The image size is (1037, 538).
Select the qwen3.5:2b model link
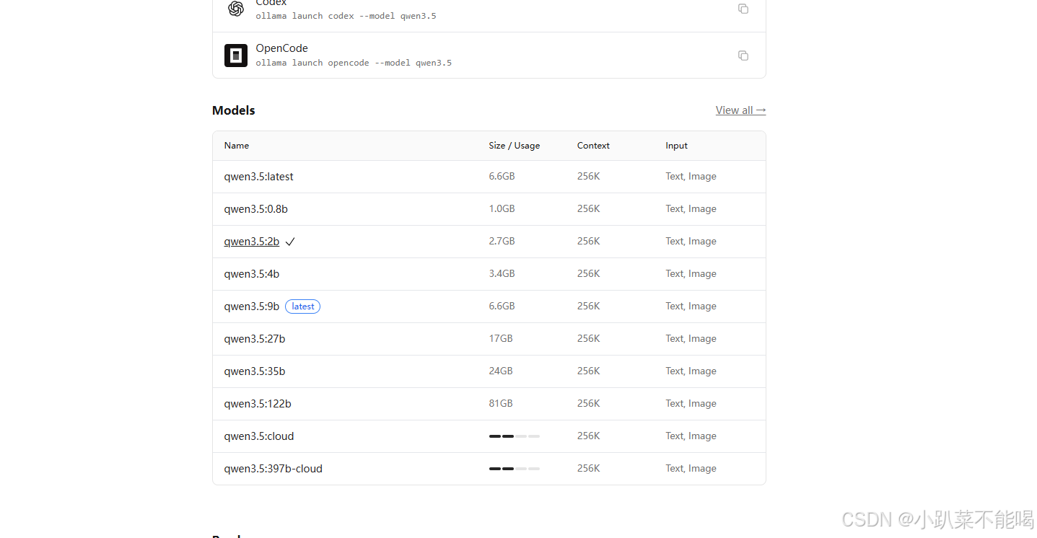pos(252,242)
